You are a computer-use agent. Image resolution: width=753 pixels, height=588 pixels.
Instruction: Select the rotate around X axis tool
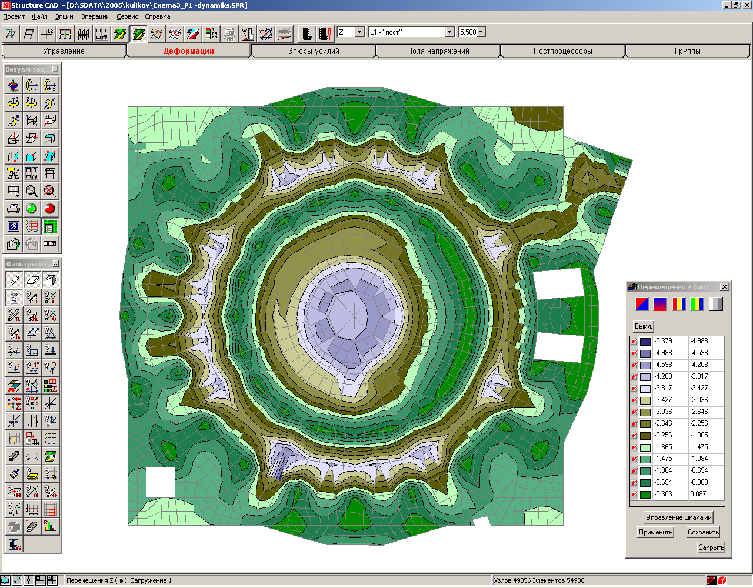click(32, 85)
